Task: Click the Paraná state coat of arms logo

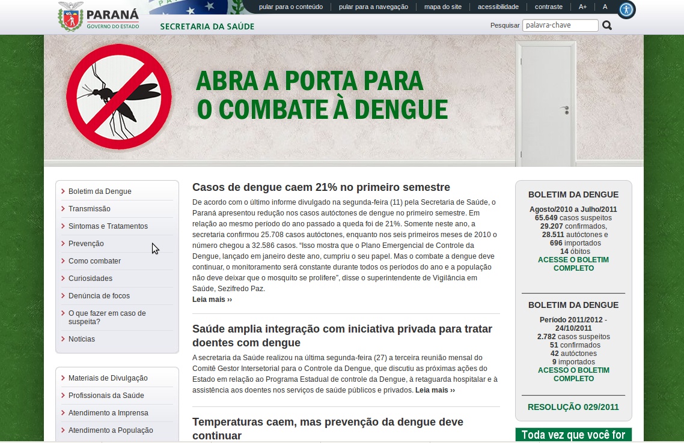Action: point(70,16)
